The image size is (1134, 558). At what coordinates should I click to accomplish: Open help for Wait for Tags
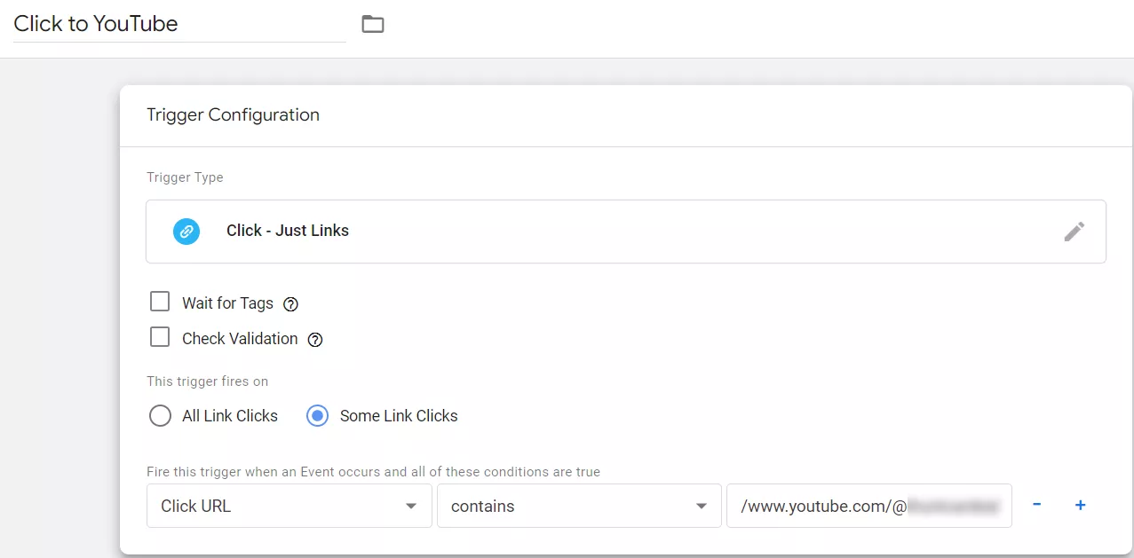pos(290,304)
